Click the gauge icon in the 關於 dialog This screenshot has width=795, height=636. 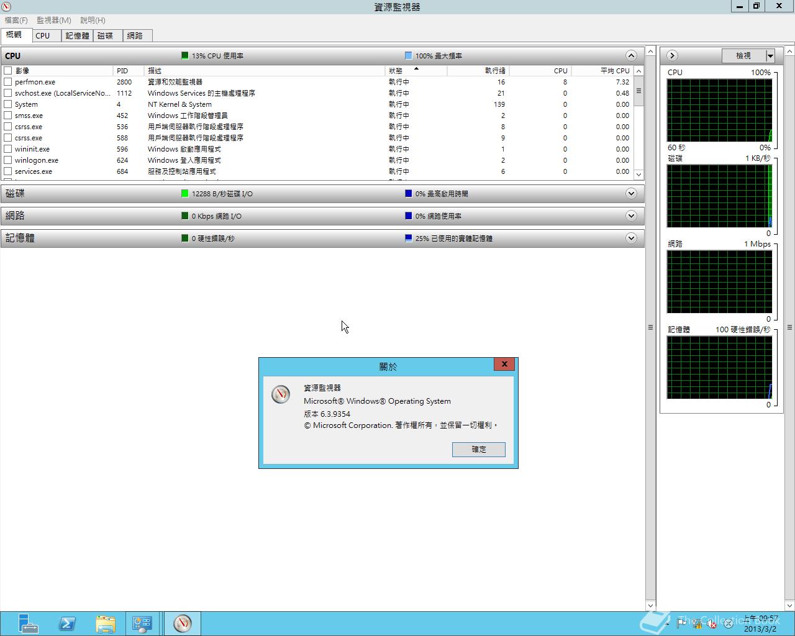pos(281,394)
